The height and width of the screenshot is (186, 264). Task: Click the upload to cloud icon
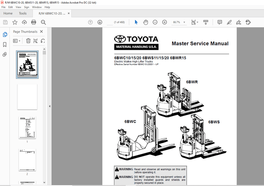click(24, 22)
